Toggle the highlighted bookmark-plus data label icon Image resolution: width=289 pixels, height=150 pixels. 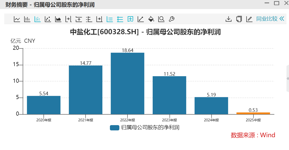[130, 19]
